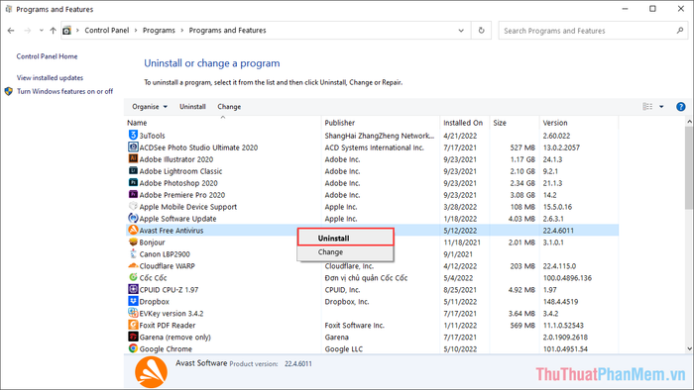Open the Organise dropdown menu
This screenshot has width=694, height=390.
click(x=150, y=107)
